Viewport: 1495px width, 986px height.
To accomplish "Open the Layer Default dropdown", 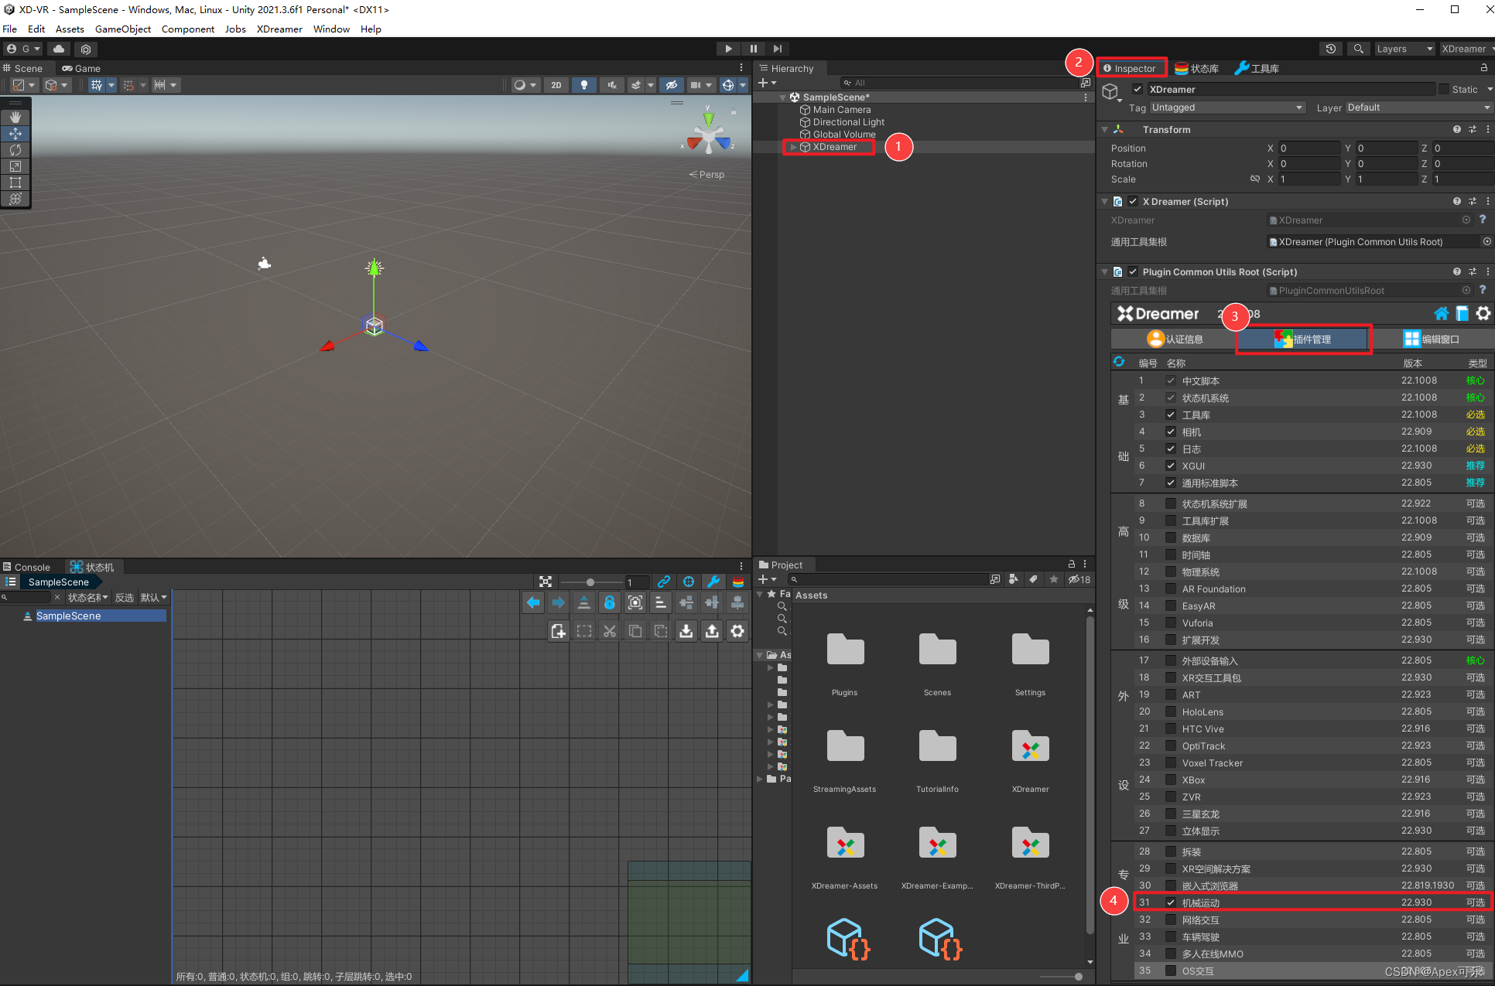I will point(1418,107).
